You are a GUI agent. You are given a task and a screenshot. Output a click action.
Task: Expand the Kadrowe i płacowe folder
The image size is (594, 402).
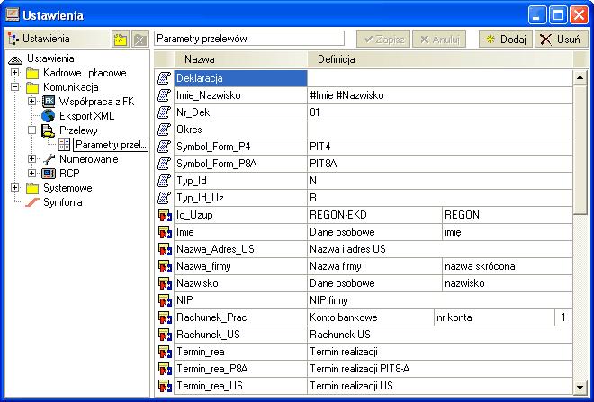coord(14,72)
